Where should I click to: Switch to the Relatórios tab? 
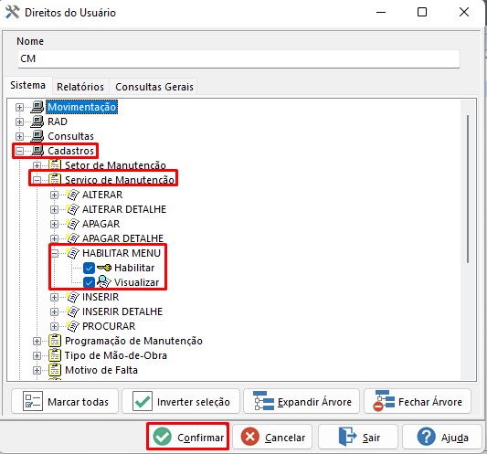80,87
